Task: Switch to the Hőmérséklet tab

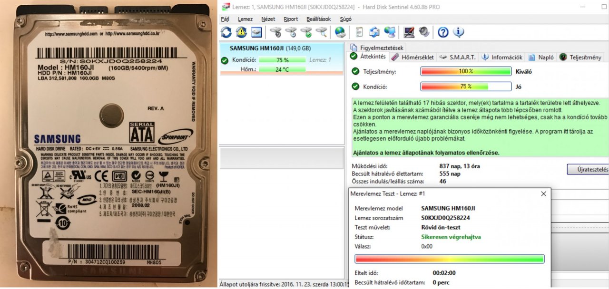Action: pyautogui.click(x=413, y=57)
